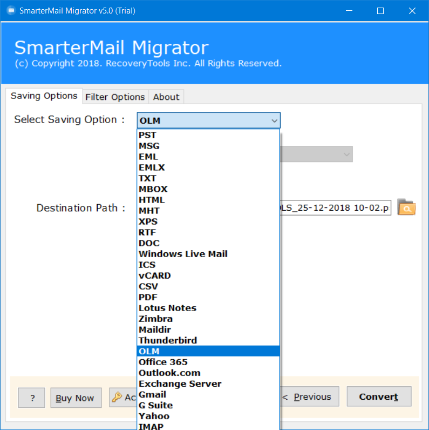Click inside the Destination Path field
Image resolution: width=429 pixels, height=430 pixels.
coord(335,207)
